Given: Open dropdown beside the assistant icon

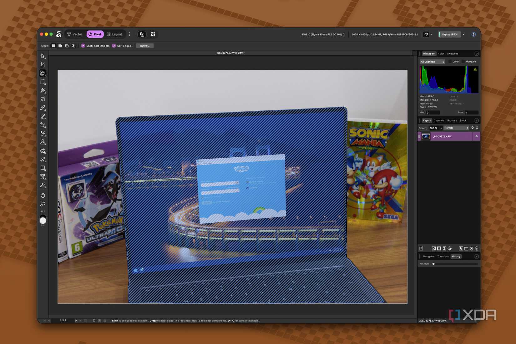Looking at the screenshot, I should [x=431, y=34].
